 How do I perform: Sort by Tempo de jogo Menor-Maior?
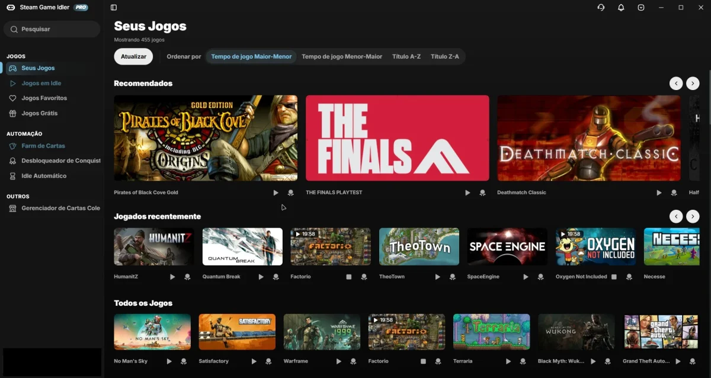(342, 57)
